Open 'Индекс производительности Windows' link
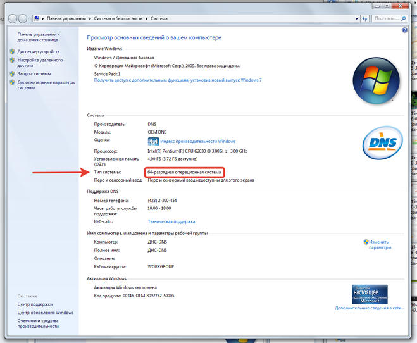 [x=198, y=142]
